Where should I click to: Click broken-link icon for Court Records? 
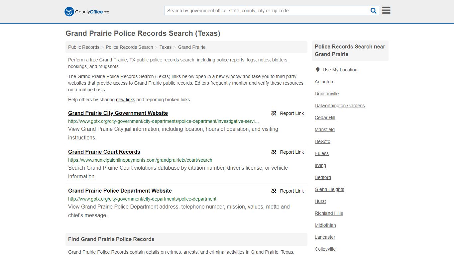click(274, 152)
